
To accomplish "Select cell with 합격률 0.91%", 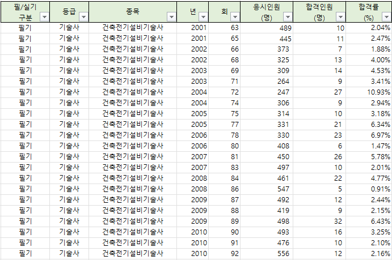I will (369, 189).
